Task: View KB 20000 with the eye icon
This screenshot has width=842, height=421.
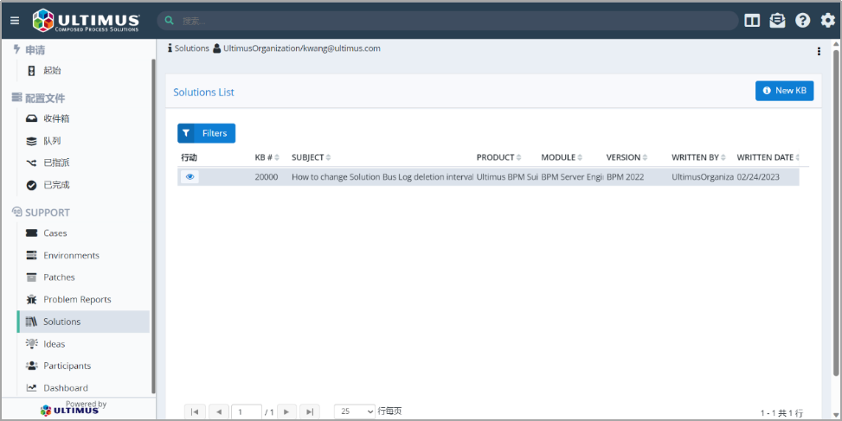Action: [190, 176]
